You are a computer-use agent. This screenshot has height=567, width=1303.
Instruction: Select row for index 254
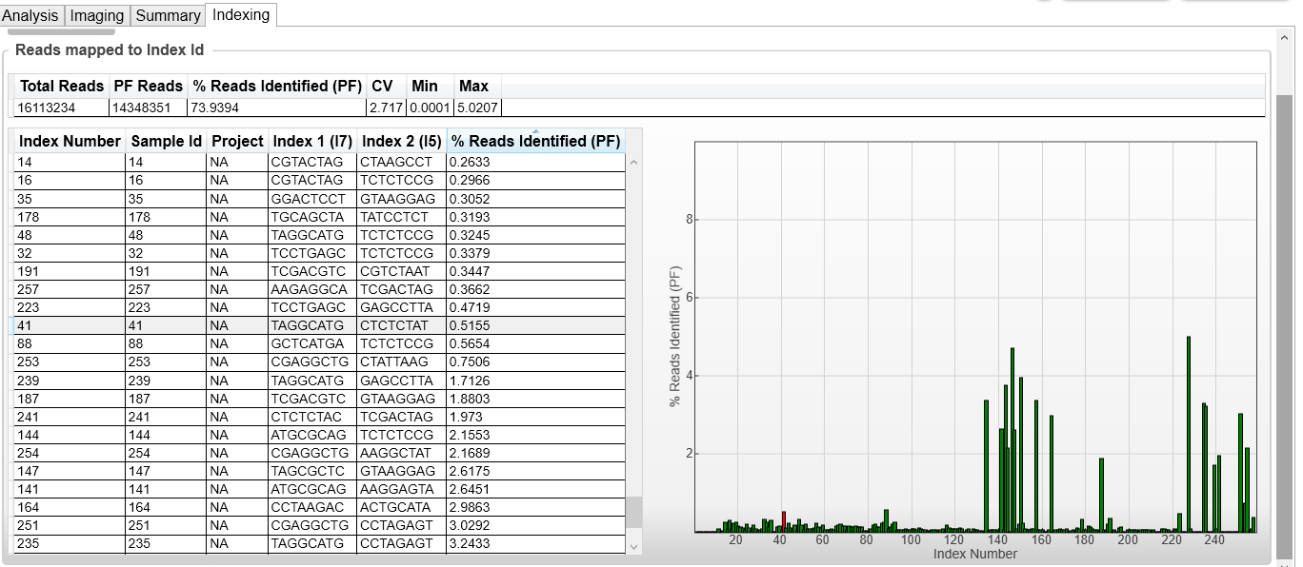319,453
